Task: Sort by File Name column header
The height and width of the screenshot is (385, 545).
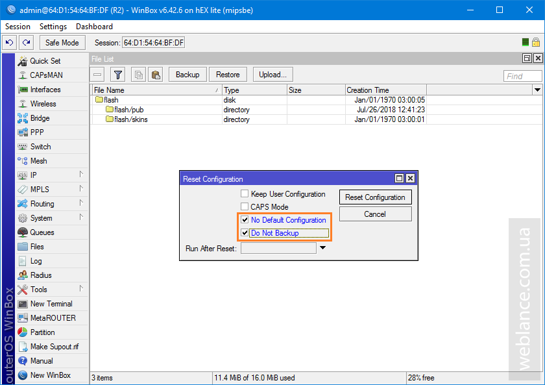Action: point(156,90)
